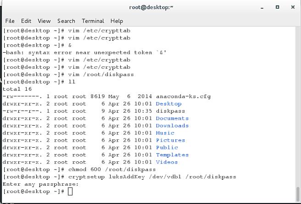Image resolution: width=301 pixels, height=204 pixels.
Task: Click the Documents directory name
Action: [172, 118]
